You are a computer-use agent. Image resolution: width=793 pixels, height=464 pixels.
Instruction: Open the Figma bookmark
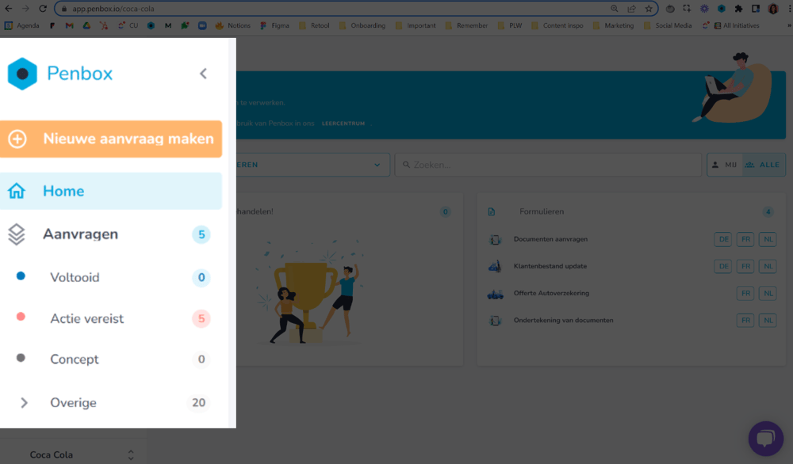(274, 26)
